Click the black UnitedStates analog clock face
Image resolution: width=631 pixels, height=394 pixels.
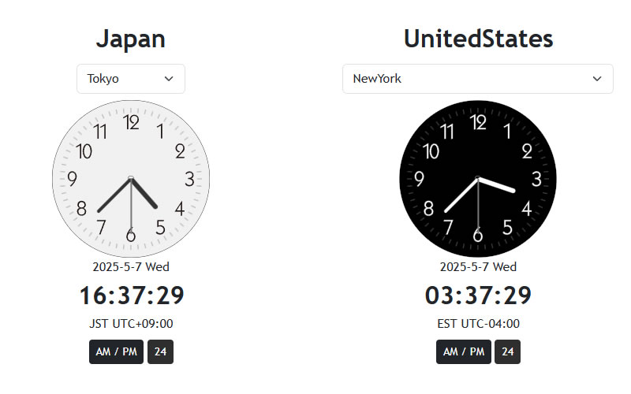click(x=478, y=179)
